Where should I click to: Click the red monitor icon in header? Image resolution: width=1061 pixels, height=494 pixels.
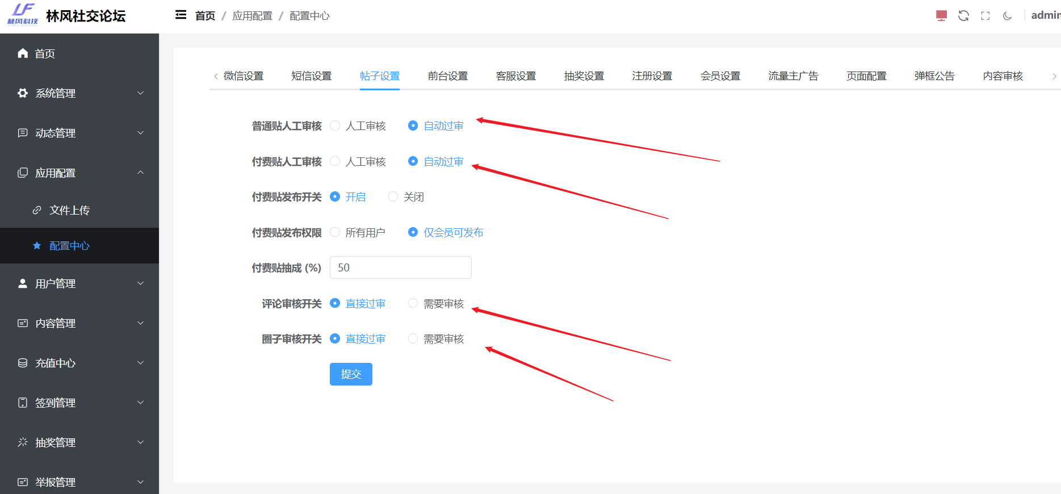pos(941,16)
